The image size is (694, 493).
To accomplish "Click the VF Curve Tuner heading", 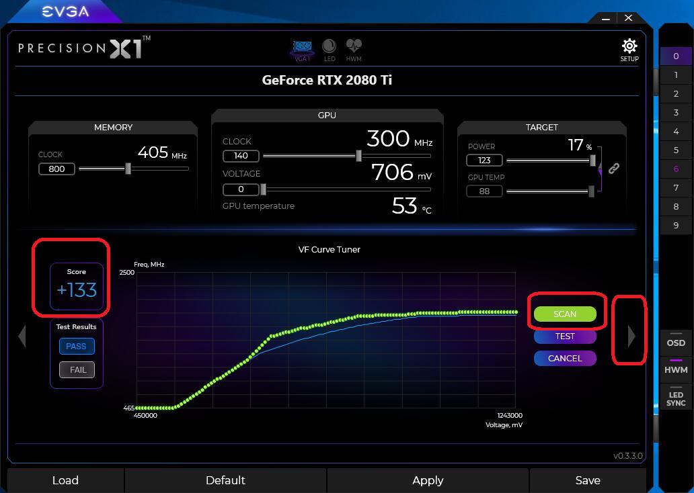I will (330, 249).
